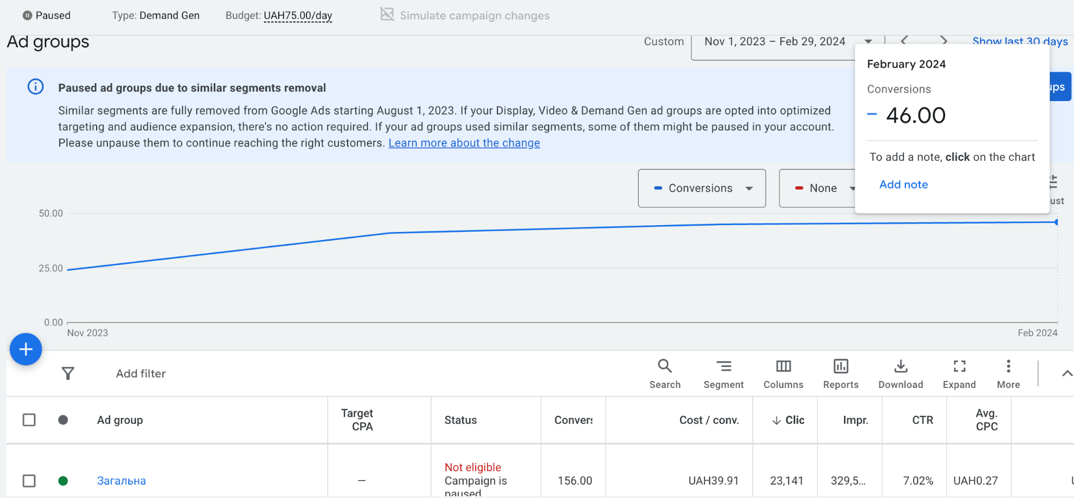The width and height of the screenshot is (1074, 498).
Task: Open Learn more about the change link
Action: (x=464, y=143)
